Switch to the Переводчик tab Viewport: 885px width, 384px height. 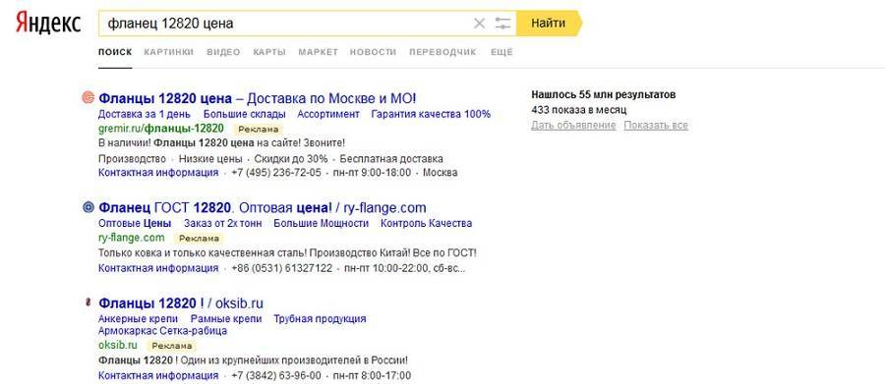coord(443,52)
